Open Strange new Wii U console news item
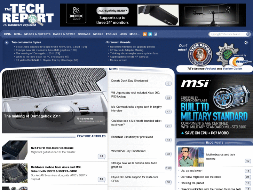The width and height of the screenshot is (253, 190). pos(134,165)
